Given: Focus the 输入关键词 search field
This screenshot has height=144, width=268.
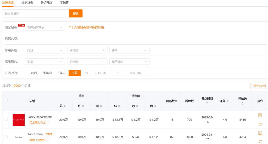Looking at the screenshot, I should 36,14.
